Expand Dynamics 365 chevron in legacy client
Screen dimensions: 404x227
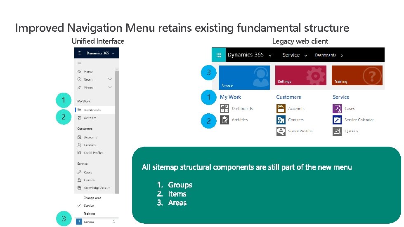[270, 55]
